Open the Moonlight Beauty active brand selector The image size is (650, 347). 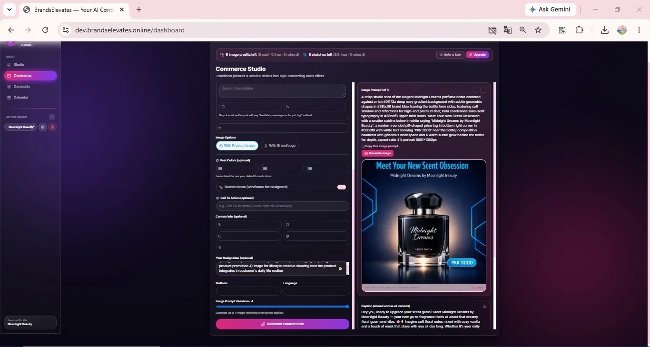pyautogui.click(x=21, y=127)
